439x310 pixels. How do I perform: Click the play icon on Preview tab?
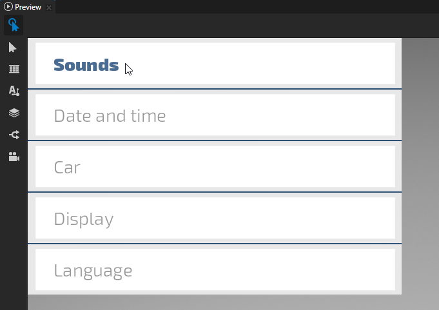pyautogui.click(x=8, y=7)
